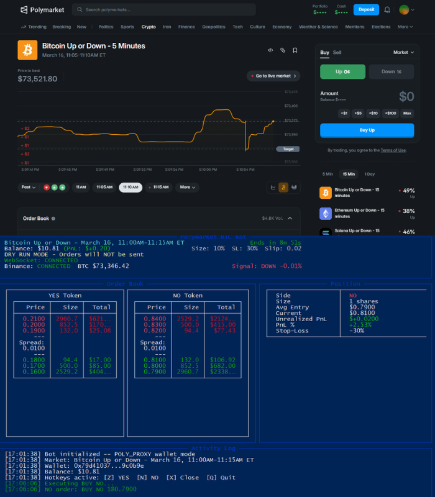Image resolution: width=435 pixels, height=497 pixels.
Task: Click the Buy Up button
Action: pos(367,130)
